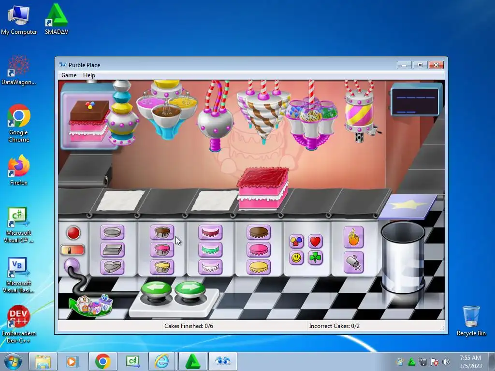This screenshot has width=495, height=371.
Task: Choose chocolate cake batter
Action: 162,232
